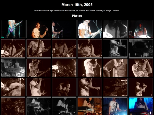Open blue-lit guitarist in white tee thumbnail
Image resolution: width=154 pixels, height=115 pixels.
coord(115,106)
